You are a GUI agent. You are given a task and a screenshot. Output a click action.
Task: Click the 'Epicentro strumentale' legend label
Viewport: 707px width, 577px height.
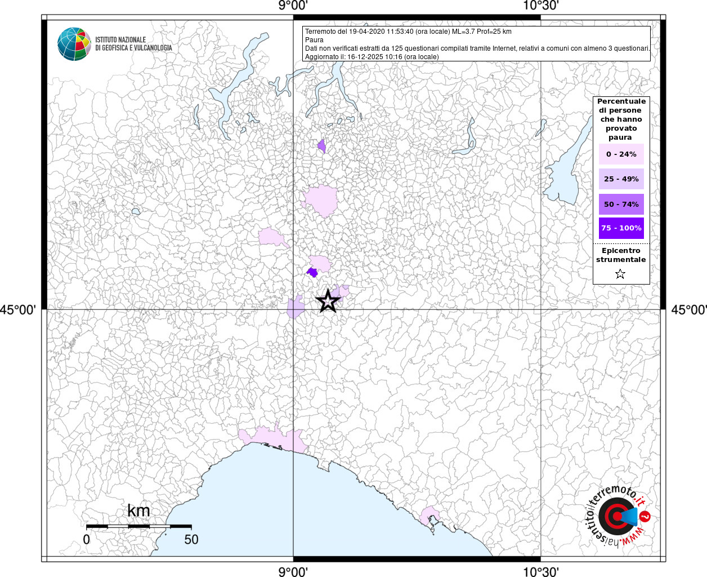(621, 255)
